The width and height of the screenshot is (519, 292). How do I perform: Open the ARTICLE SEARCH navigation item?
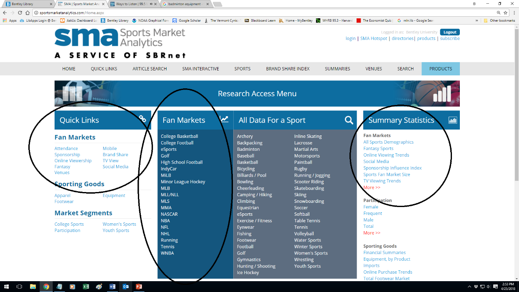150,69
